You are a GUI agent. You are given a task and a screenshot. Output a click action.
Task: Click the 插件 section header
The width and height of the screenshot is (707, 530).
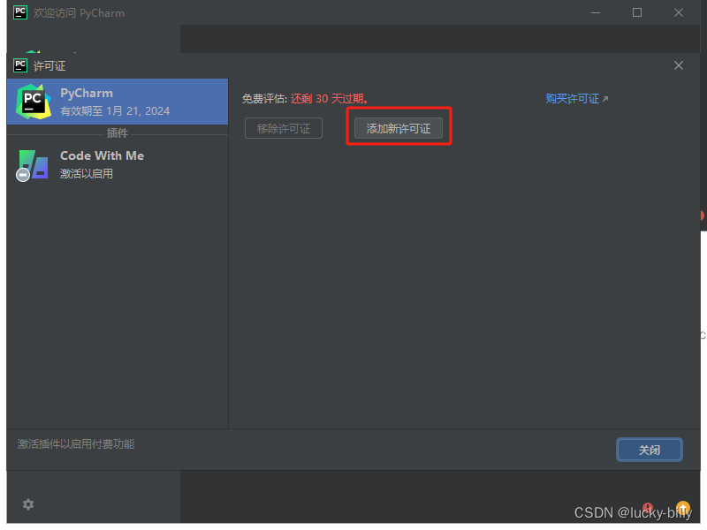(118, 133)
